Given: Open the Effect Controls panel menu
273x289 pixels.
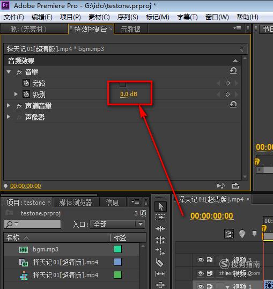Looking at the screenshot, I should tap(237, 28).
